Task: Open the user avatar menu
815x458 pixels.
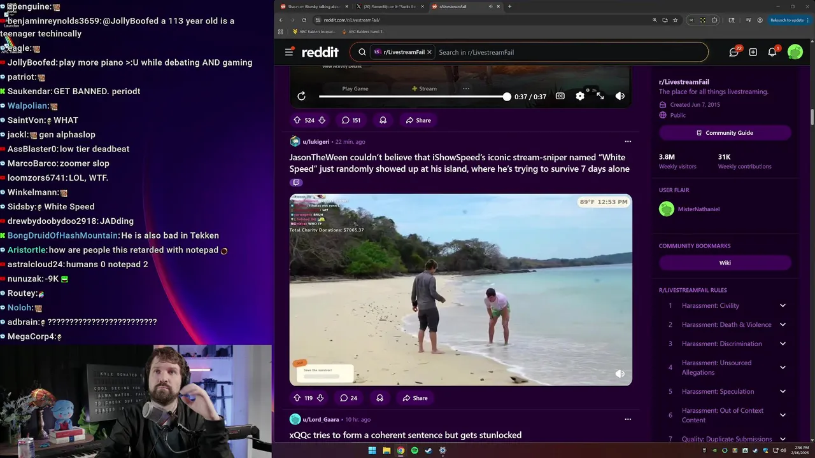Action: tap(795, 52)
